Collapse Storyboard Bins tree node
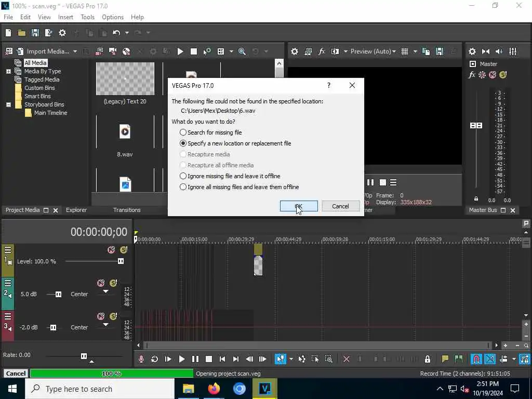Image resolution: width=532 pixels, height=399 pixels. click(8, 104)
